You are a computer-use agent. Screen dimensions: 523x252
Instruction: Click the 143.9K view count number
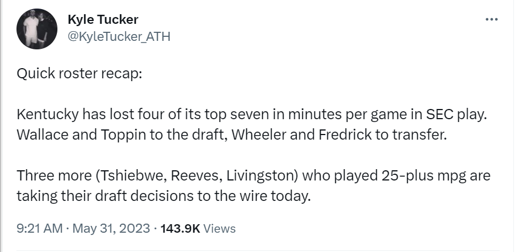tap(180, 229)
